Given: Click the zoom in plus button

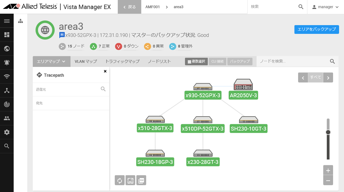Looking at the screenshot, I should pyautogui.click(x=328, y=171).
